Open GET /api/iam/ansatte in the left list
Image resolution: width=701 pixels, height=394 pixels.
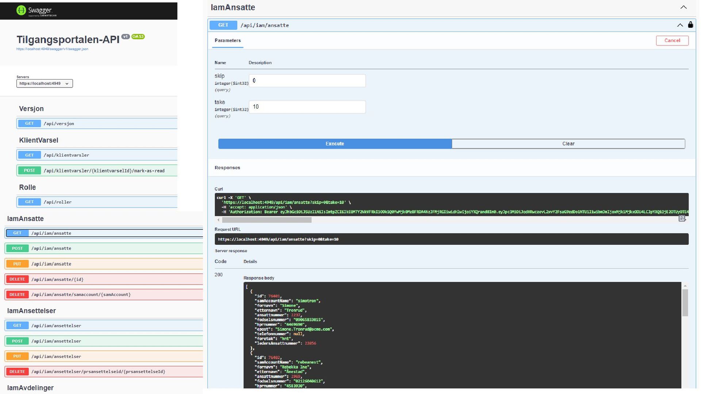pyautogui.click(x=104, y=233)
